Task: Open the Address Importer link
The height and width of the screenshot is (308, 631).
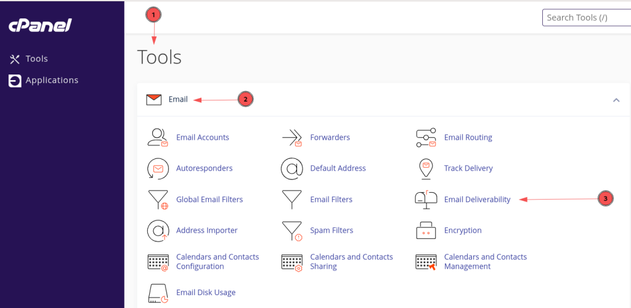Action: click(x=207, y=230)
